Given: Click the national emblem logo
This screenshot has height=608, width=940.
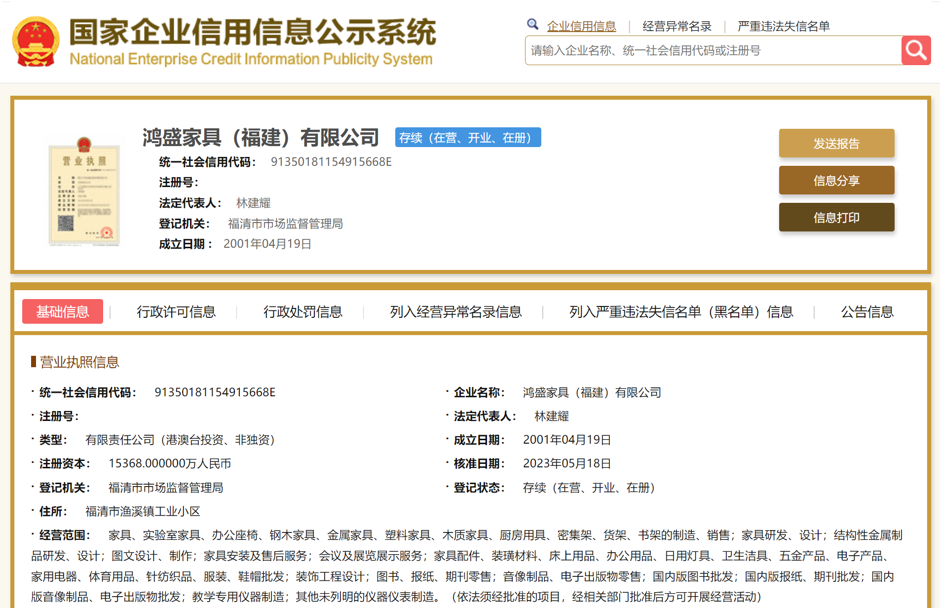Looking at the screenshot, I should [36, 41].
